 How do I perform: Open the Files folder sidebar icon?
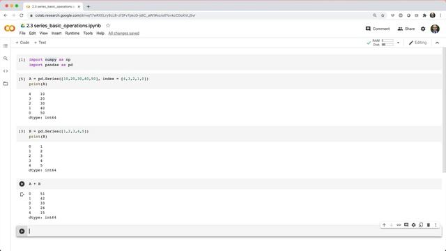pyautogui.click(x=6, y=84)
